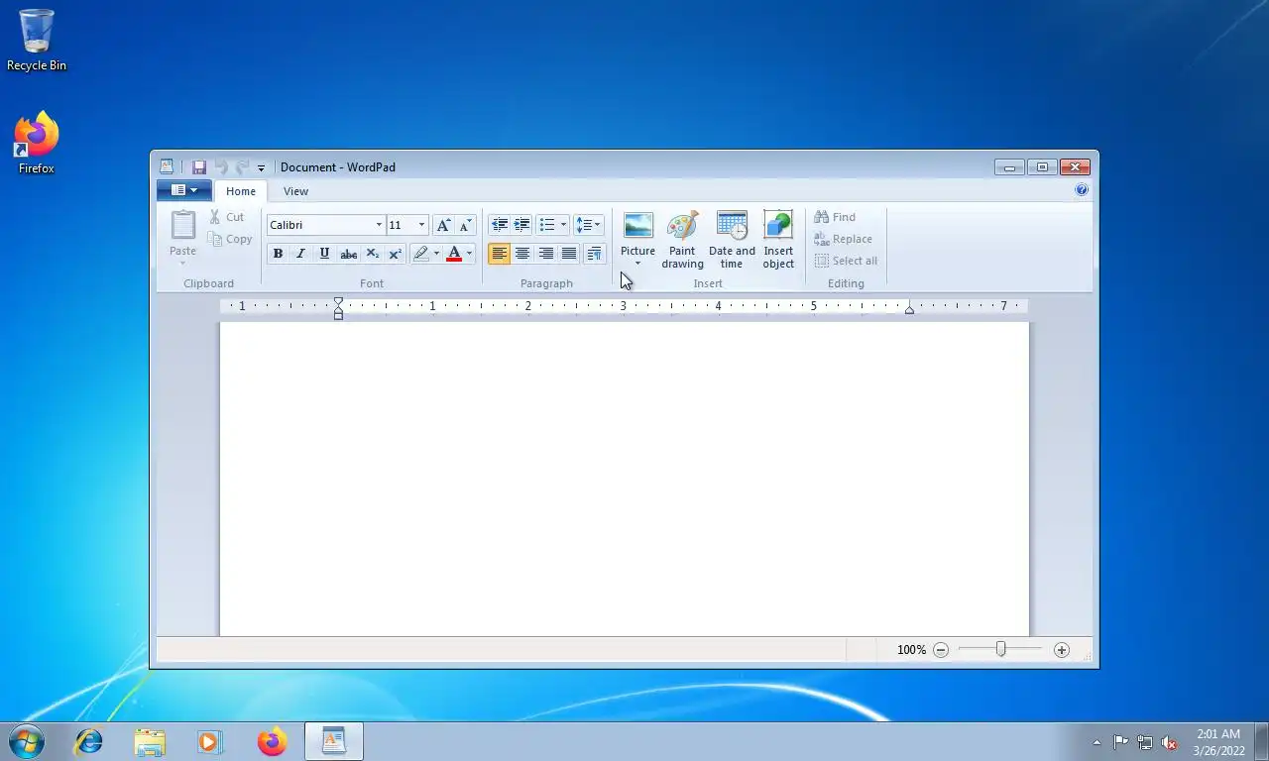Click the Grow font icon

(x=443, y=225)
